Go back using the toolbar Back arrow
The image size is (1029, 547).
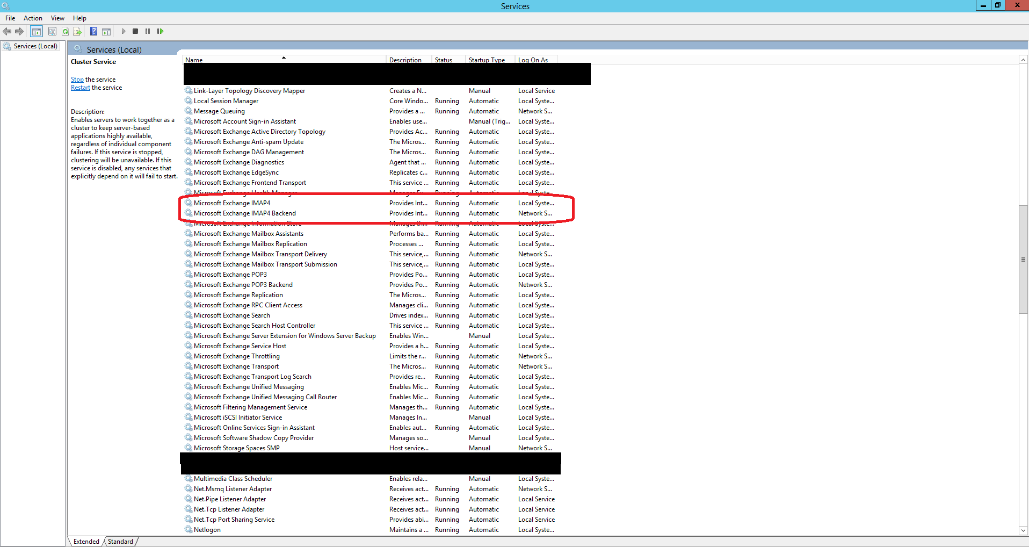(x=7, y=31)
